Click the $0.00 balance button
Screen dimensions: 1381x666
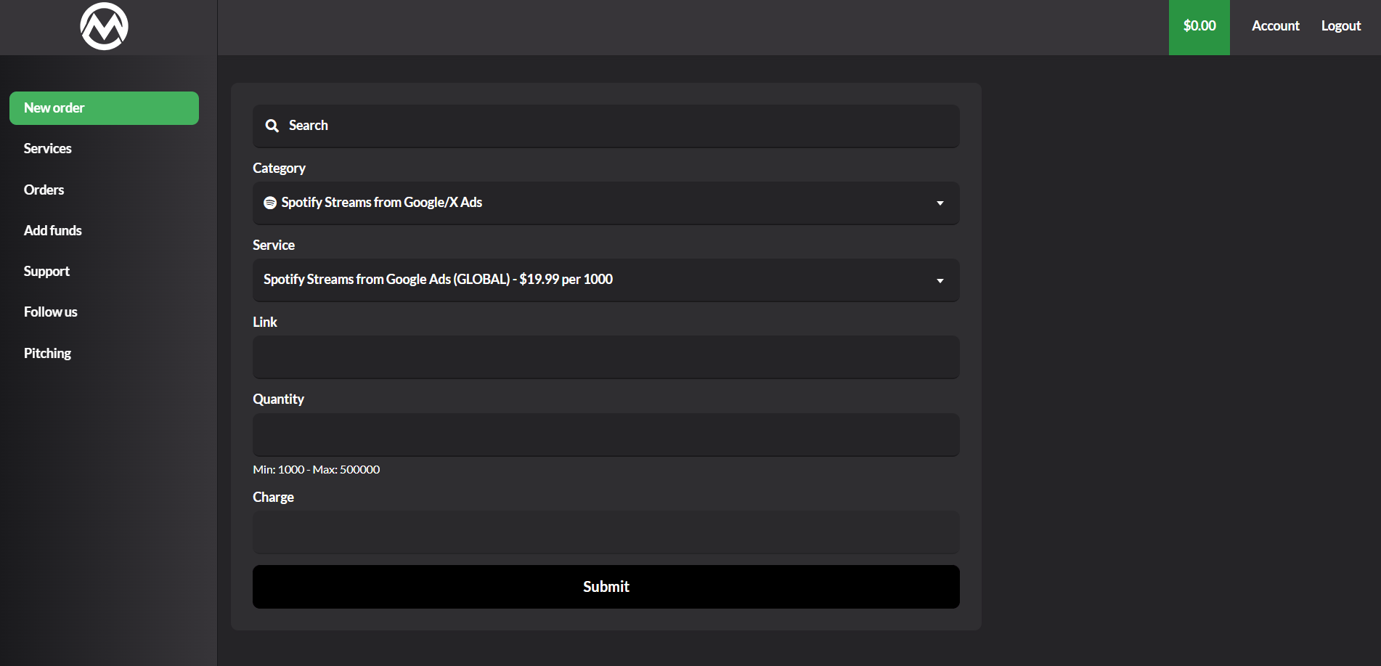pos(1199,27)
